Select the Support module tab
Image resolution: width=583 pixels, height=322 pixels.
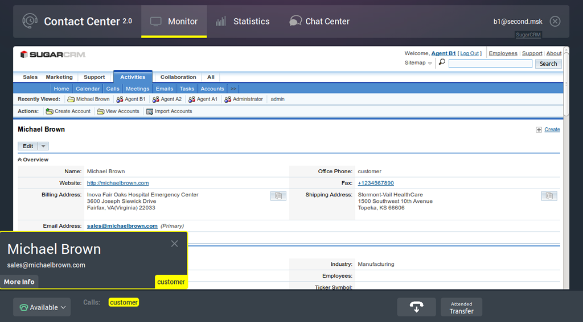[94, 77]
